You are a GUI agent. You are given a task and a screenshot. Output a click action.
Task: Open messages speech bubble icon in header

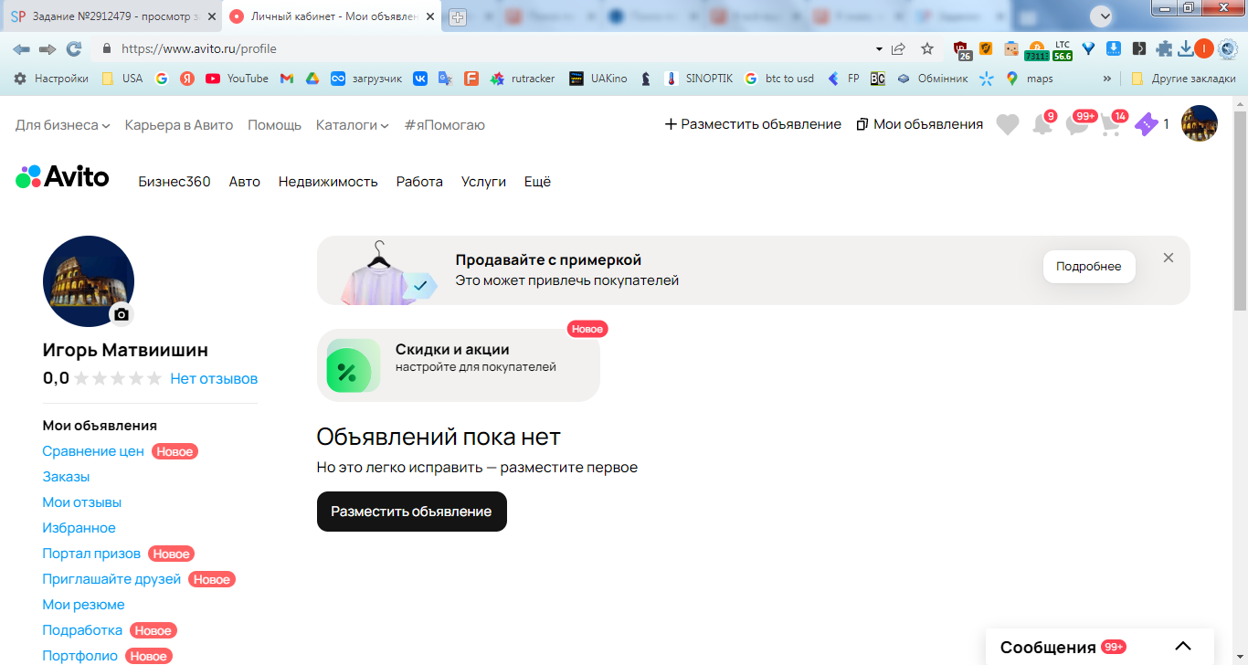(1078, 124)
